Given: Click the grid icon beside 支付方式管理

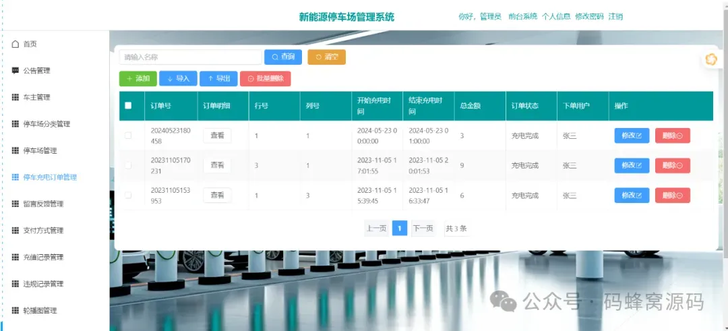Looking at the screenshot, I should point(16,231).
